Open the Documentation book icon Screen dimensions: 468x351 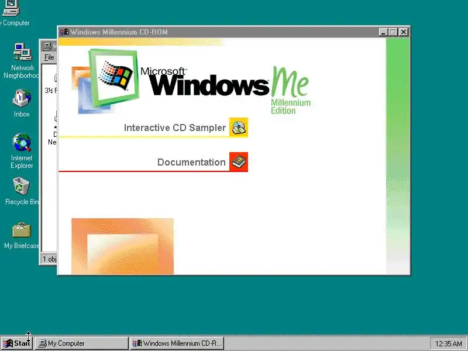239,162
